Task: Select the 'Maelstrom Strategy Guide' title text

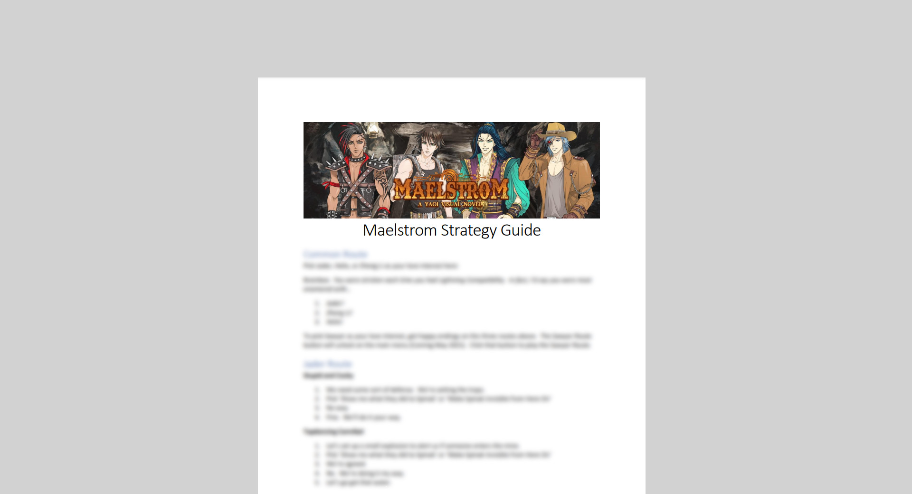Action: pyautogui.click(x=451, y=230)
